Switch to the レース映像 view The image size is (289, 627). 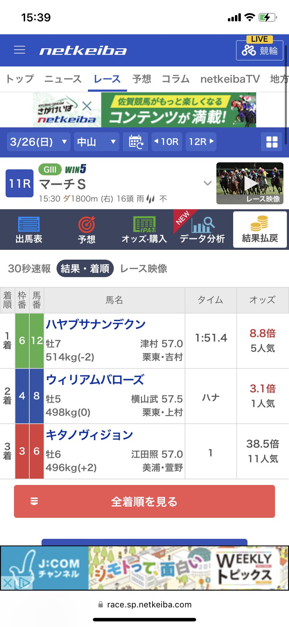click(x=143, y=269)
